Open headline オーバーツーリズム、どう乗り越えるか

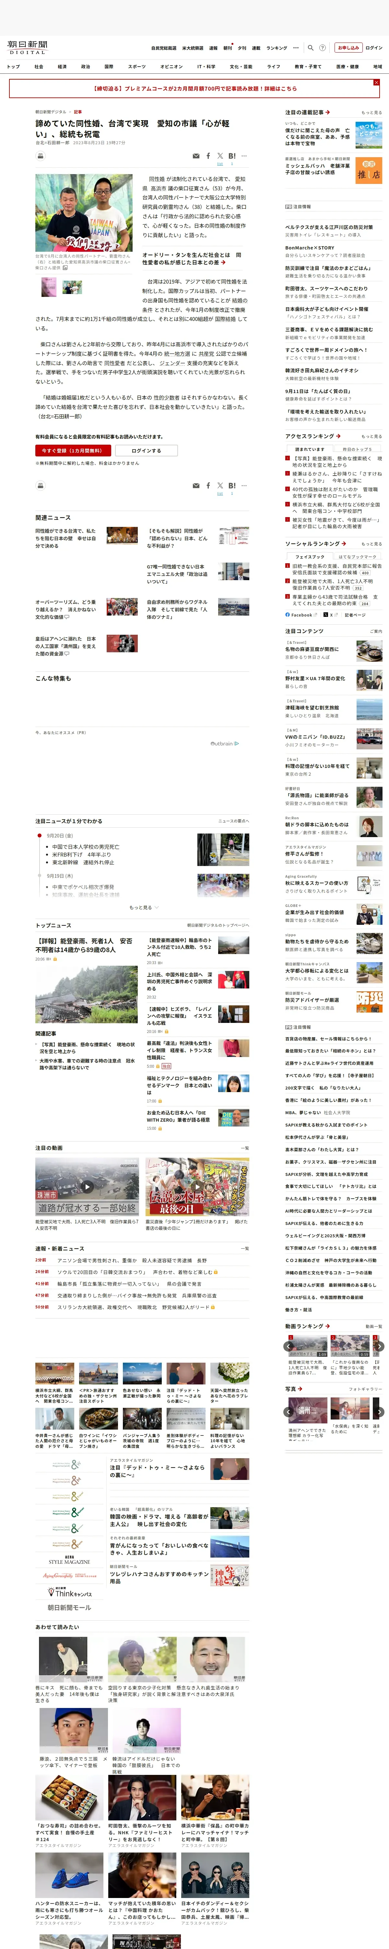[66, 609]
